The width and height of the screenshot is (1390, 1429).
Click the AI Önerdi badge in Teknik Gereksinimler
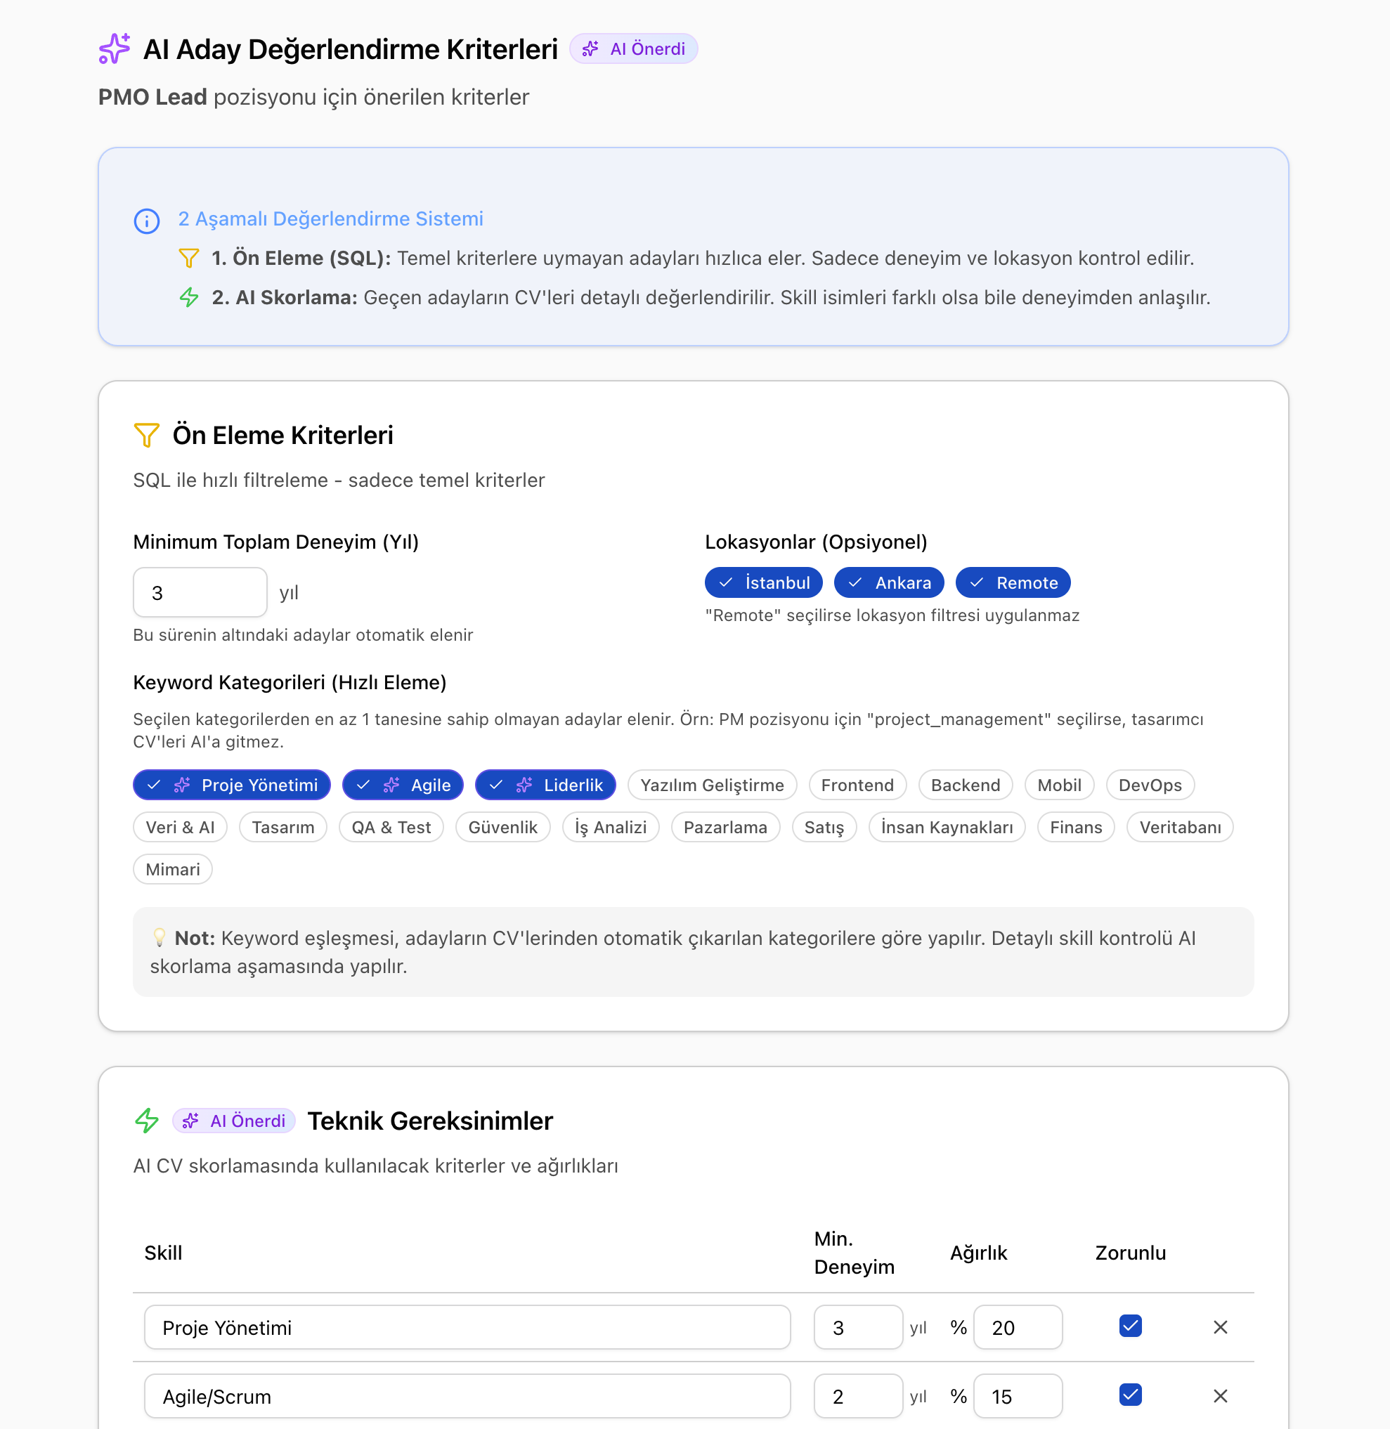tap(233, 1121)
